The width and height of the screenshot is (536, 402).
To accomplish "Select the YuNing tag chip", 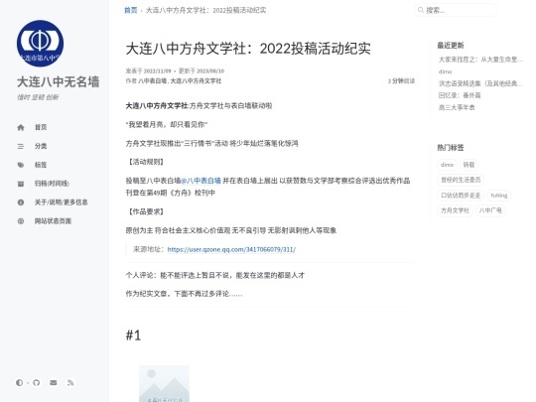I will pyautogui.click(x=498, y=196).
